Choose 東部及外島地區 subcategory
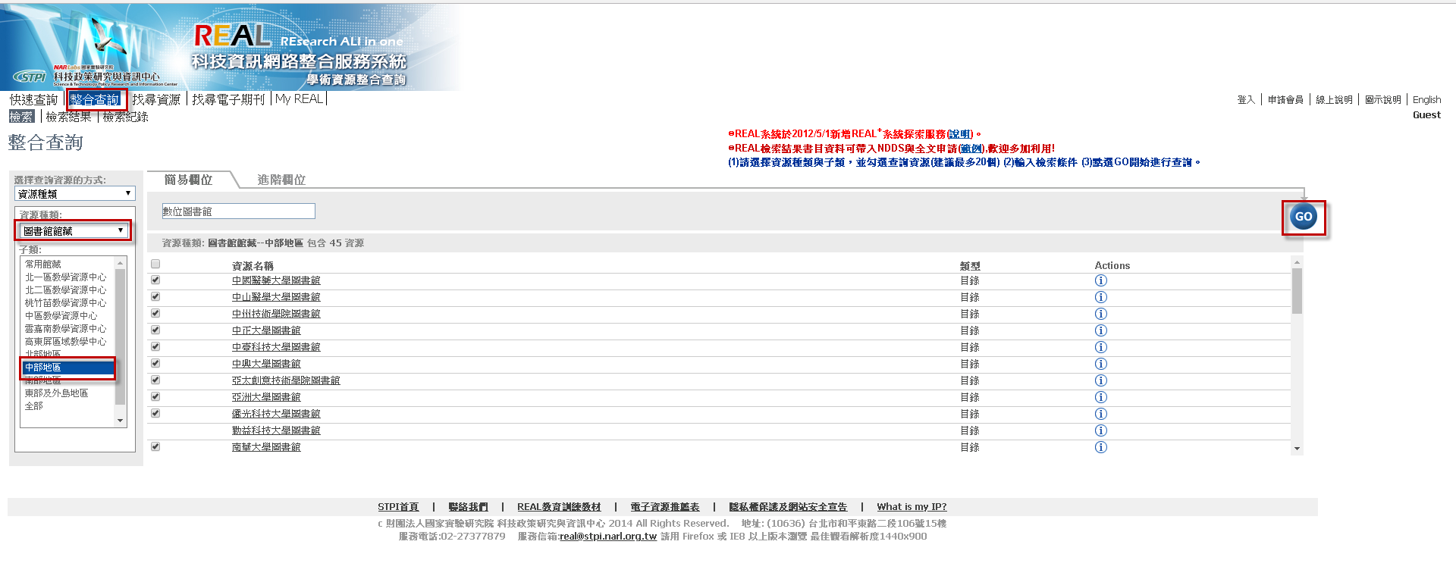 coord(56,393)
